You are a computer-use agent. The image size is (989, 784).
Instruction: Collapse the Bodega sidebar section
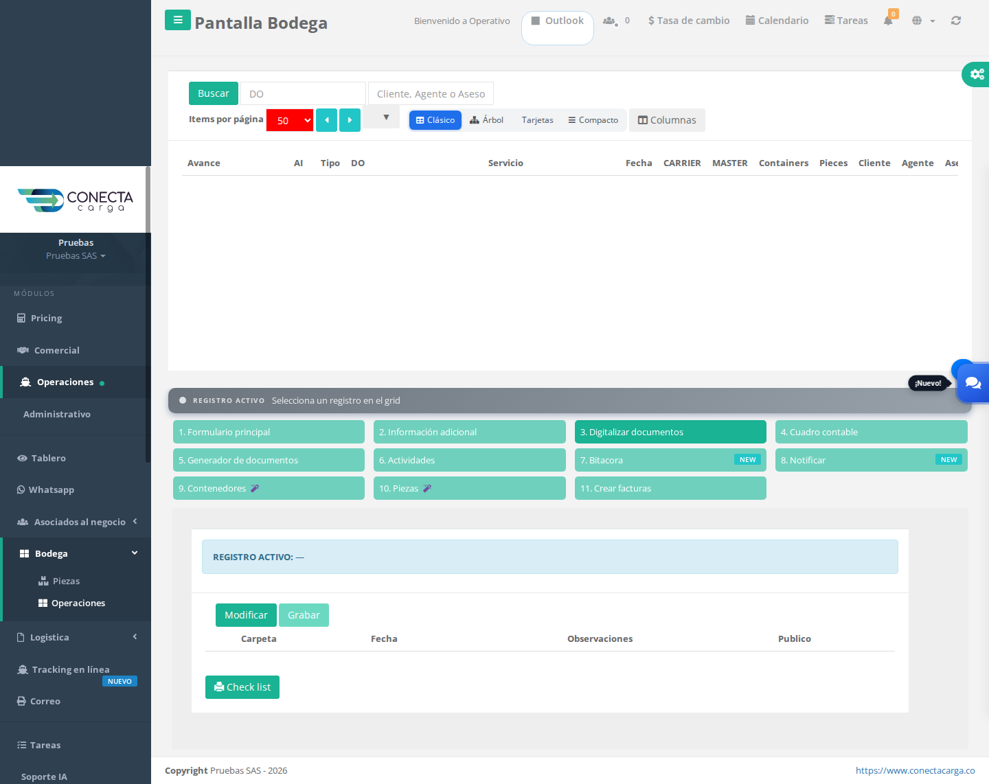pos(76,553)
